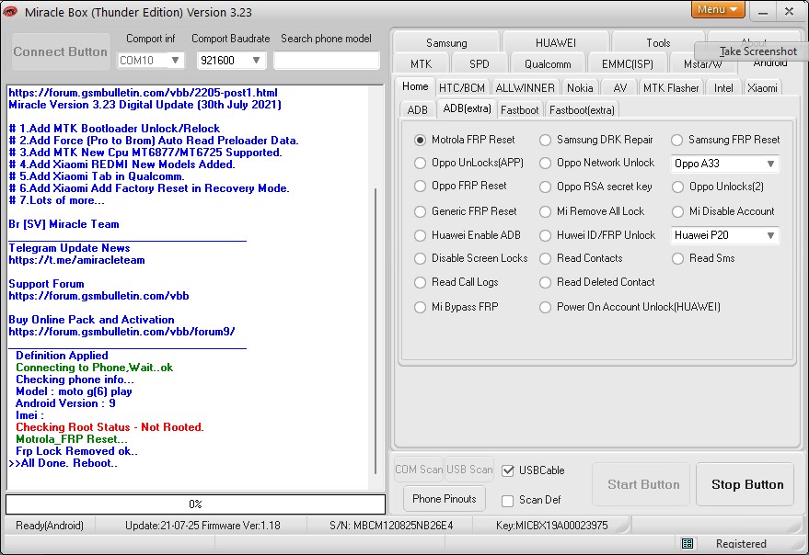Open the Fastboot(extra) tab

coord(582,109)
